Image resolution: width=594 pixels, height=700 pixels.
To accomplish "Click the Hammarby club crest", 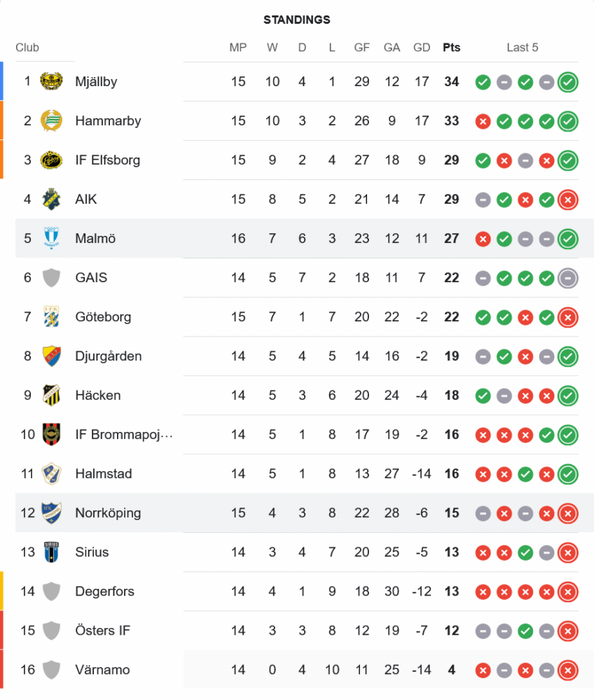I will tap(51, 121).
